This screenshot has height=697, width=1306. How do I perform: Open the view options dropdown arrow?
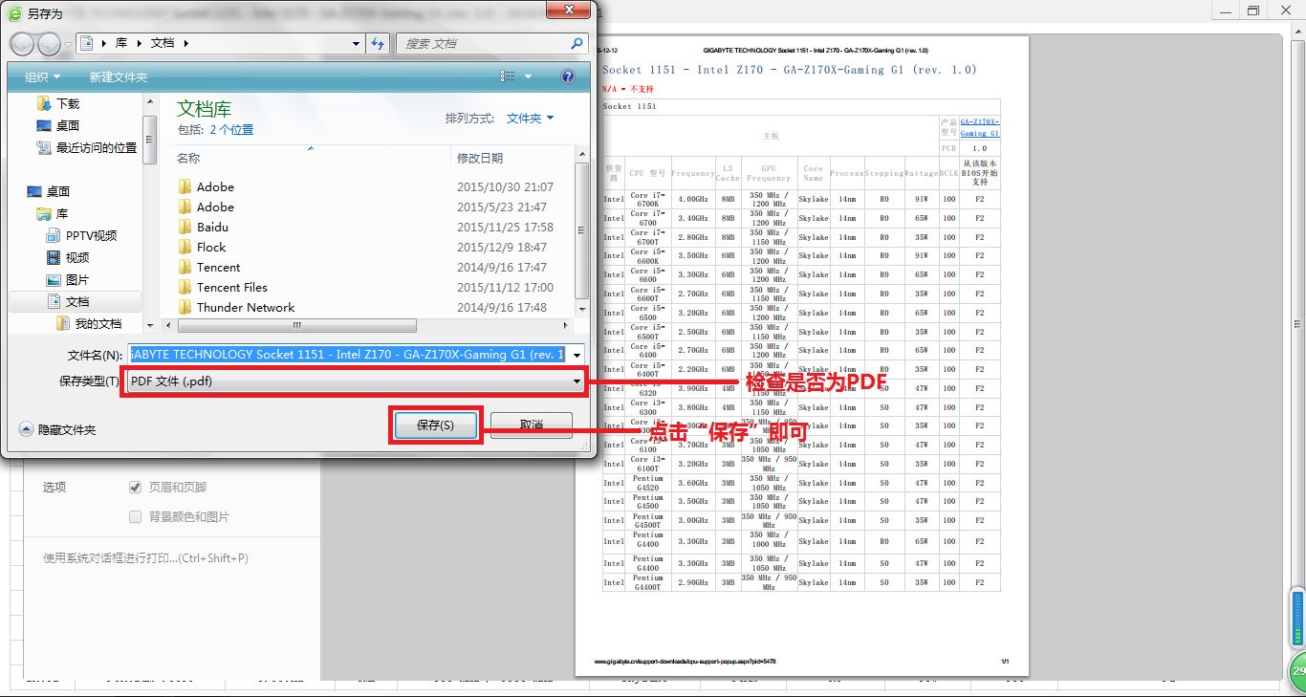click(528, 76)
